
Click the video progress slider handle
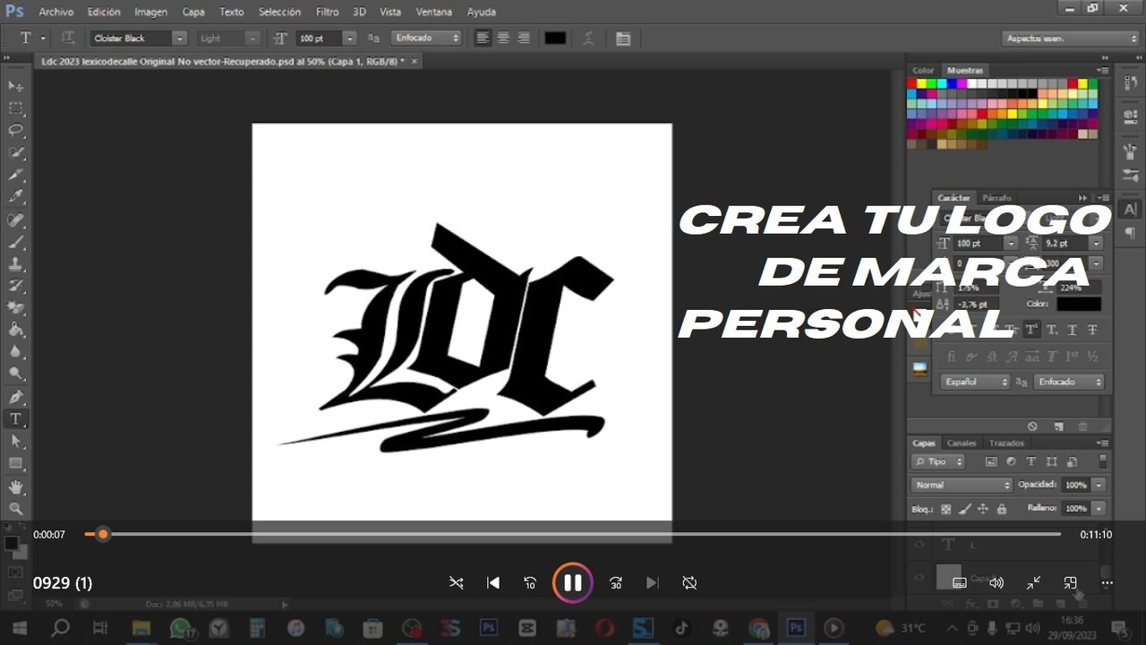[103, 534]
